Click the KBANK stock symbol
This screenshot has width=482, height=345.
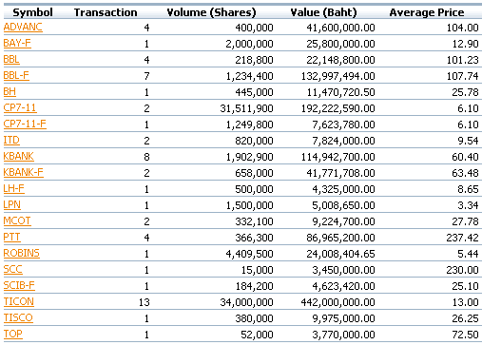[x=19, y=157]
